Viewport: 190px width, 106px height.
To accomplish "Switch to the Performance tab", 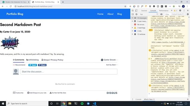I will [x=164, y=11].
